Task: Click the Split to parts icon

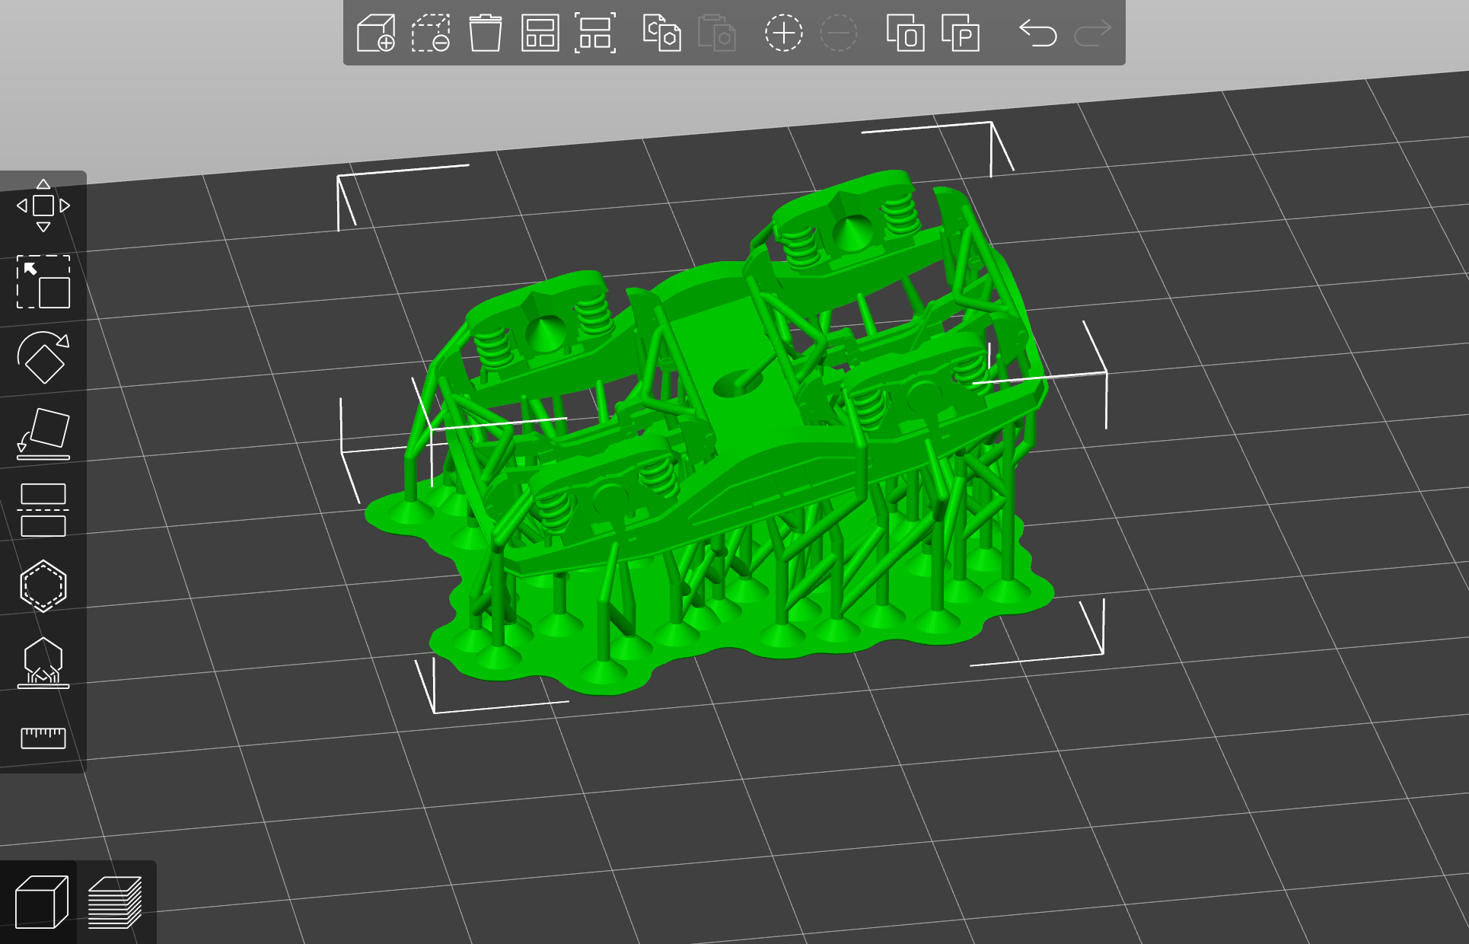Action: click(x=960, y=33)
